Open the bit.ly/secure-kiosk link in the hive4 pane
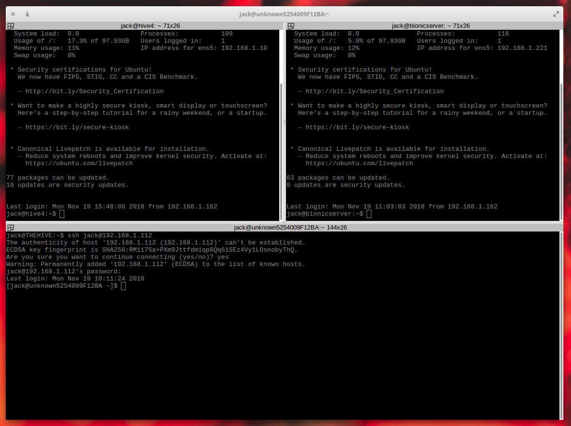Image resolution: width=571 pixels, height=426 pixels. [x=77, y=127]
